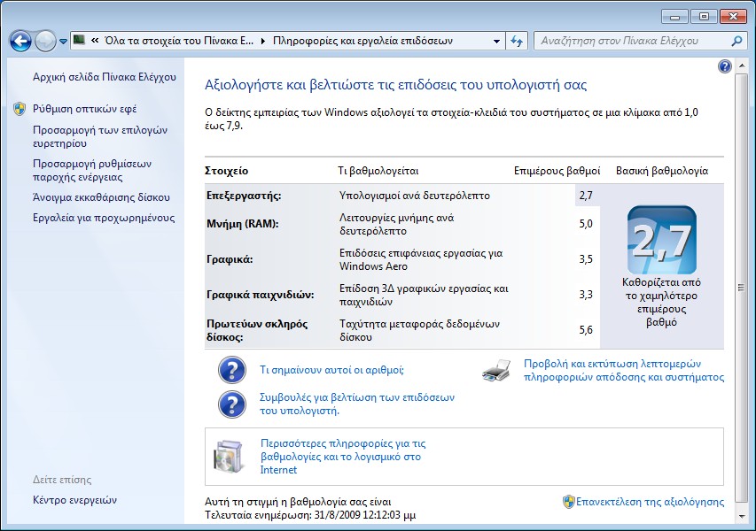Click the Επεξεργαστής row label
This screenshot has height=531, width=756.
pyautogui.click(x=244, y=196)
